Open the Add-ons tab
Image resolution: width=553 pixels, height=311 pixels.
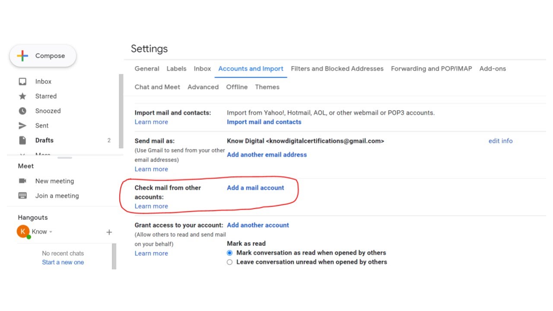pos(493,69)
